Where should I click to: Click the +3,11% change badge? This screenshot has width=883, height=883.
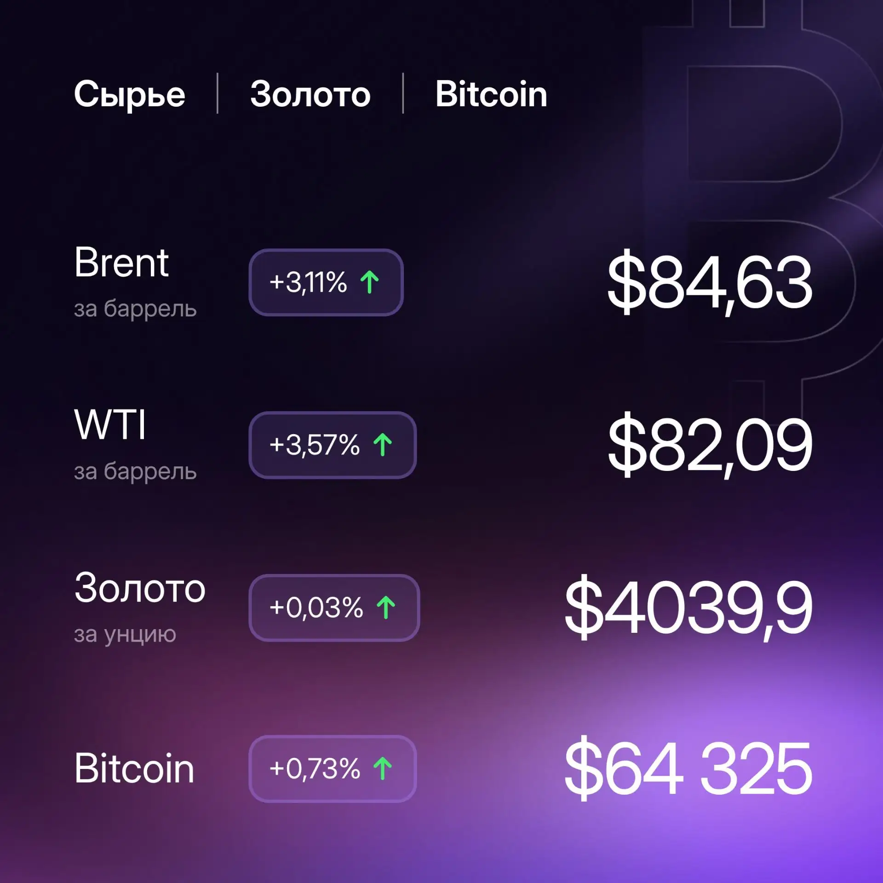[326, 282]
